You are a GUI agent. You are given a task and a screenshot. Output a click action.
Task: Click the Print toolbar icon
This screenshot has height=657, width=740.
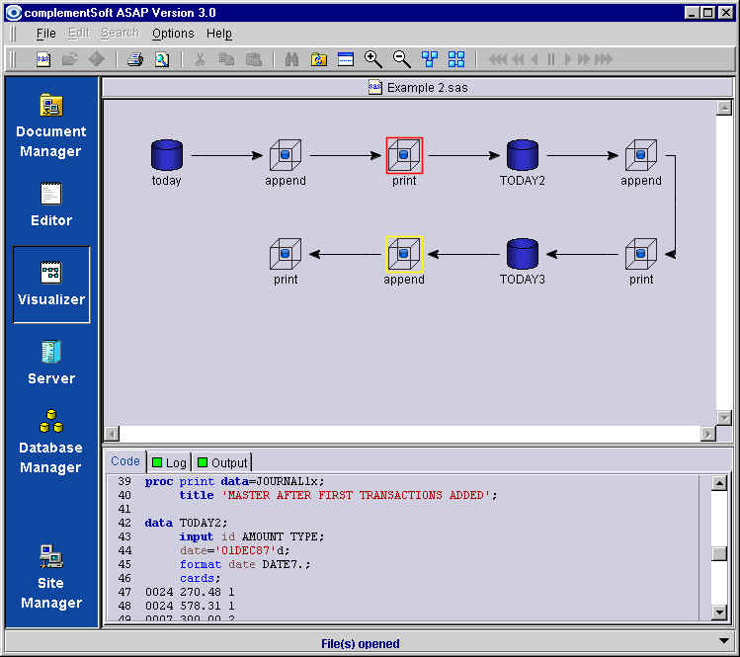point(135,59)
